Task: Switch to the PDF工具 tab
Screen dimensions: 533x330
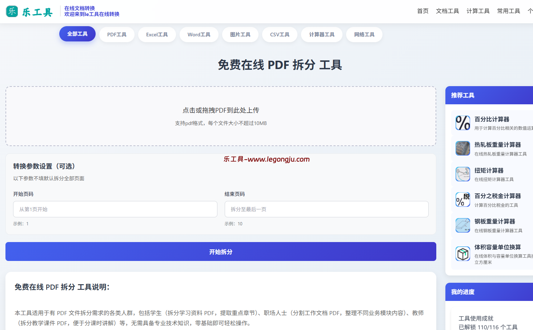Action: pyautogui.click(x=117, y=34)
